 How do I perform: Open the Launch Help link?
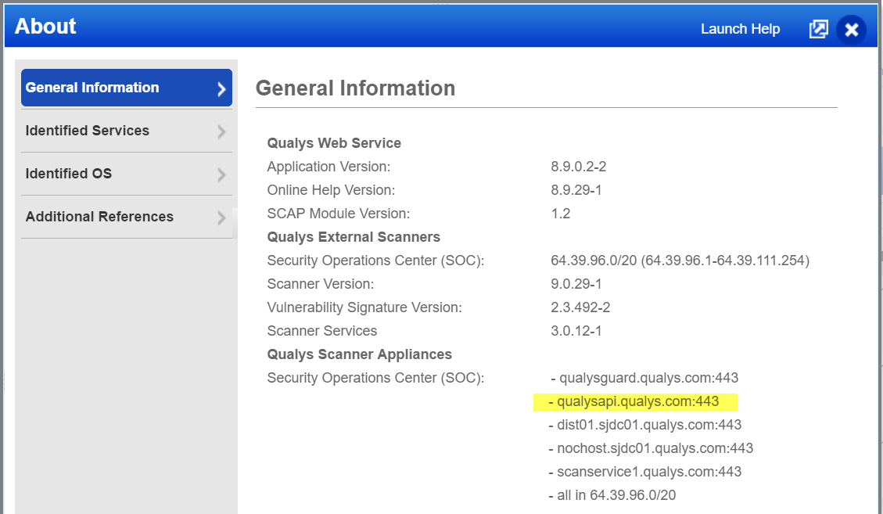(x=740, y=29)
